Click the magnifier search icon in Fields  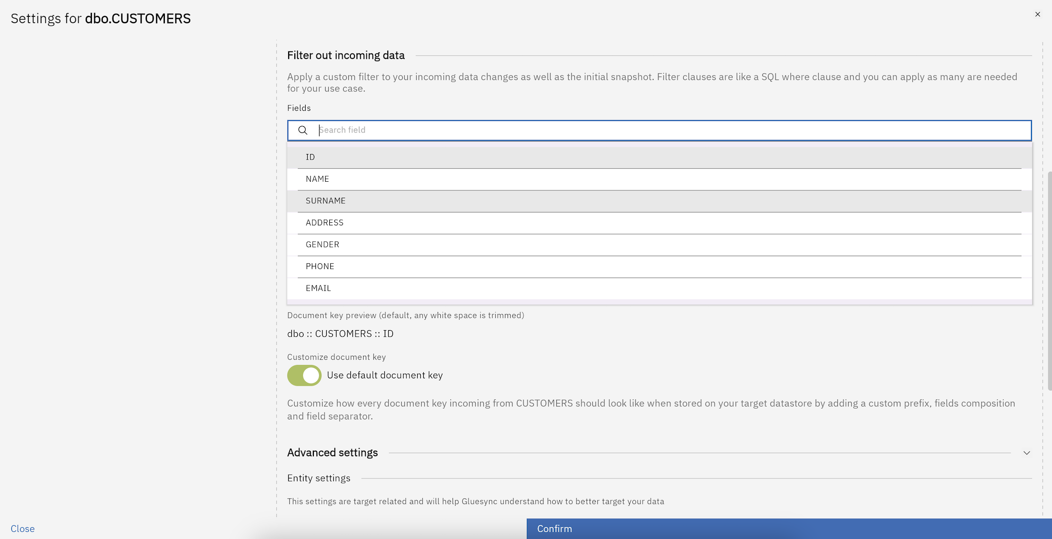(x=303, y=130)
